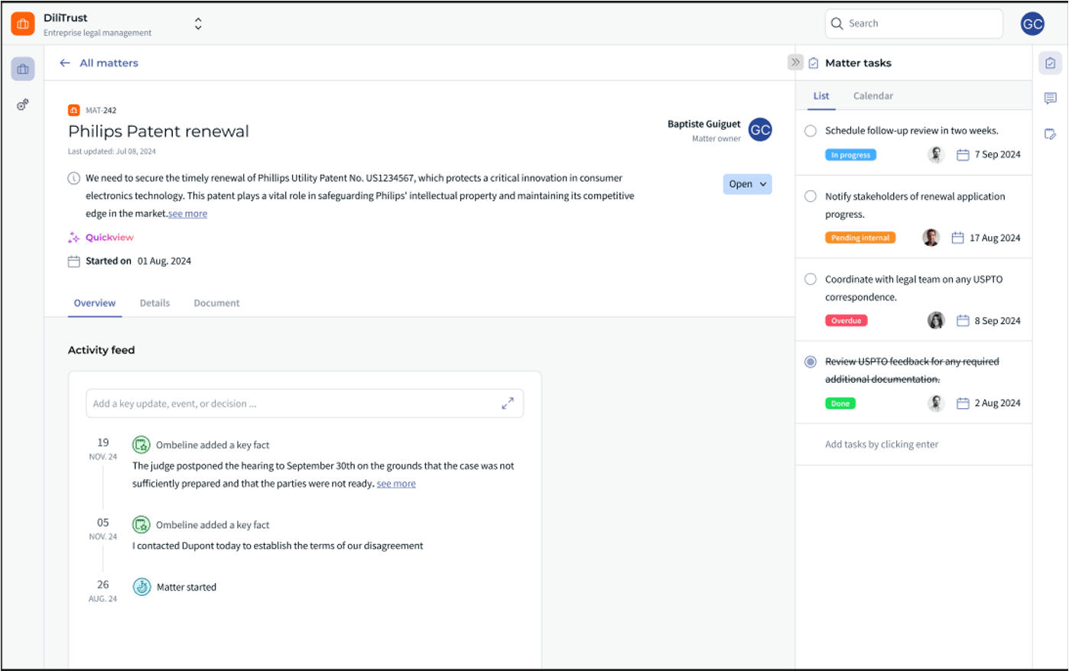This screenshot has height=671, width=1069.
Task: Click the info icon beside the matter description
Action: (74, 179)
